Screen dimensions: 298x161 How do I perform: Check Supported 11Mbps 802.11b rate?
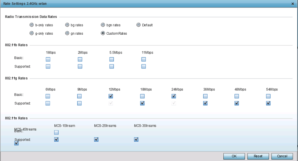tap(144, 66)
